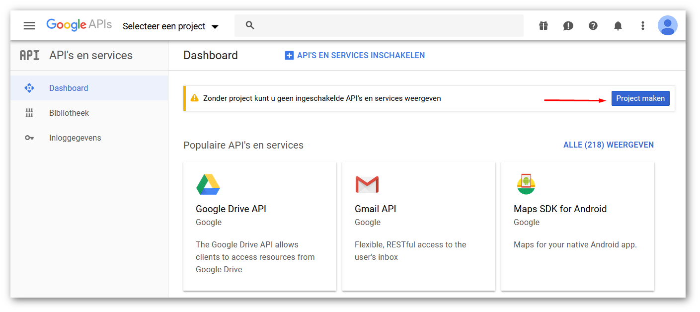Open the notifications bell icon
Image resolution: width=700 pixels, height=312 pixels.
tap(618, 26)
